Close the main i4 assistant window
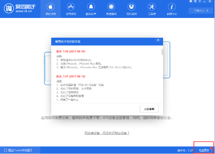The height and width of the screenshot is (154, 215). coord(210,1)
